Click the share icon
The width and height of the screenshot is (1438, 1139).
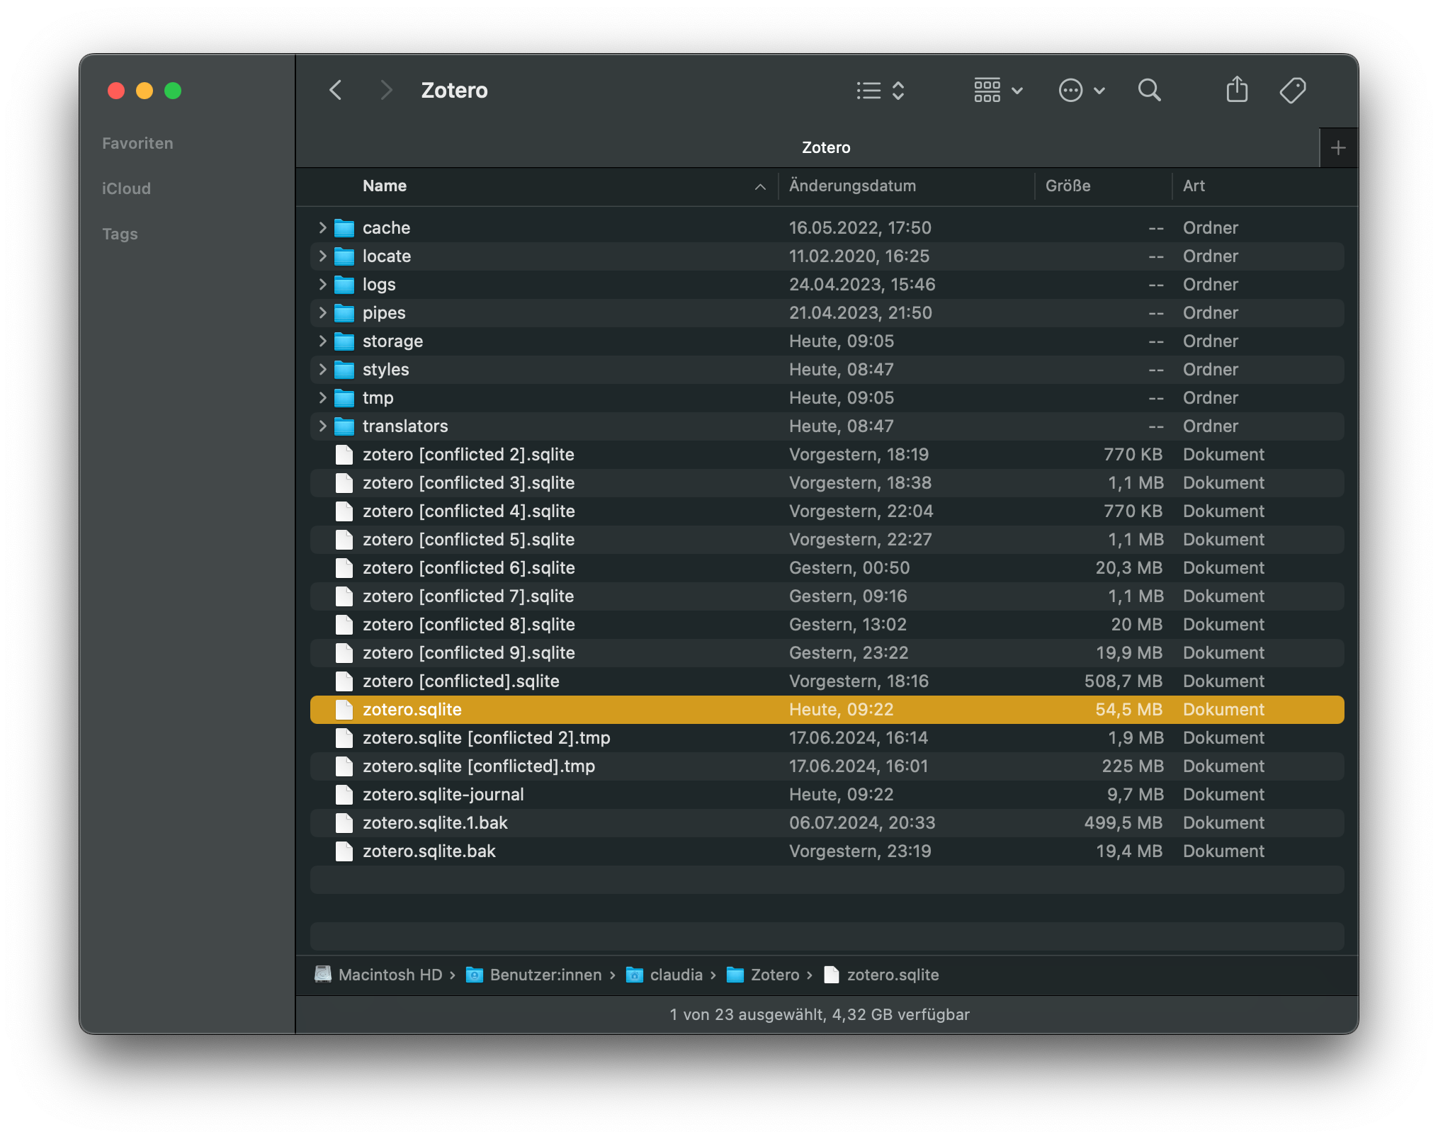pos(1237,91)
